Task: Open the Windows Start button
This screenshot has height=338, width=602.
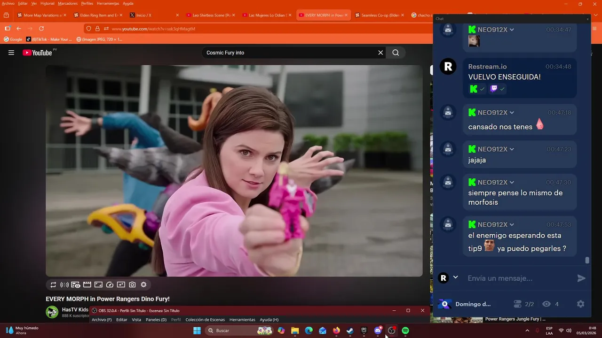Action: point(197,330)
